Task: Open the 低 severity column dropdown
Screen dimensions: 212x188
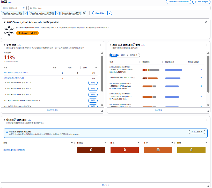Action: coord(206,143)
